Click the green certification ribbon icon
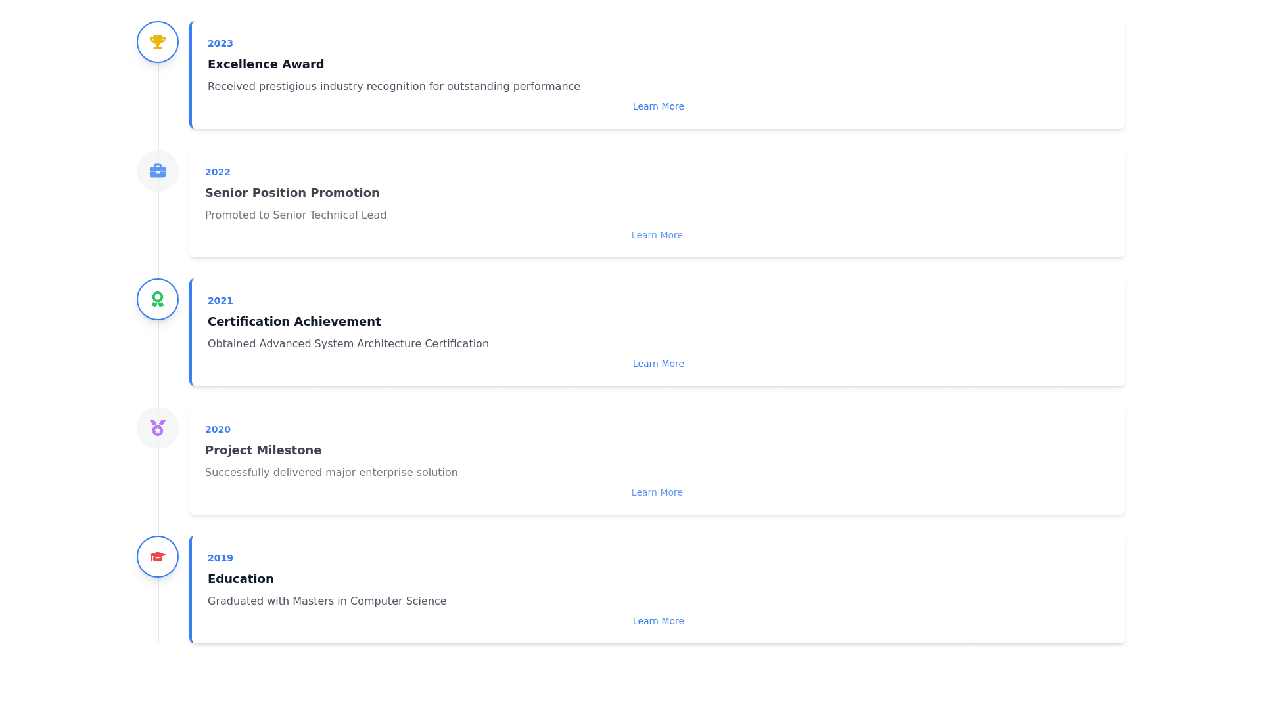The height and width of the screenshot is (709, 1262). pos(158,299)
